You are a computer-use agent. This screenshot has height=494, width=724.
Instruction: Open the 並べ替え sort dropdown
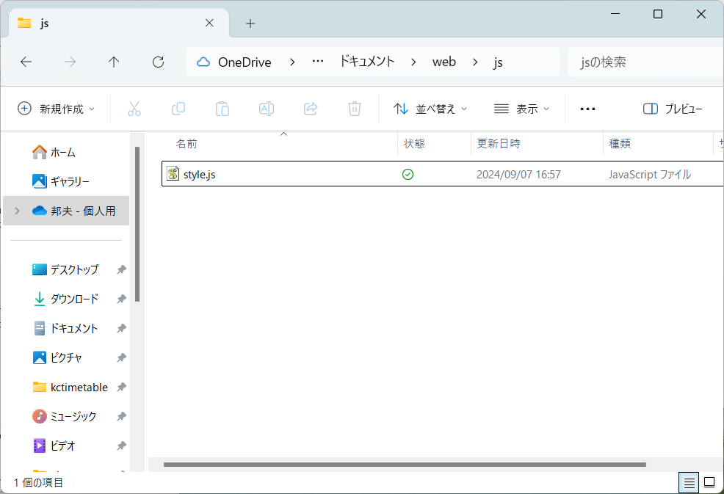pos(430,109)
